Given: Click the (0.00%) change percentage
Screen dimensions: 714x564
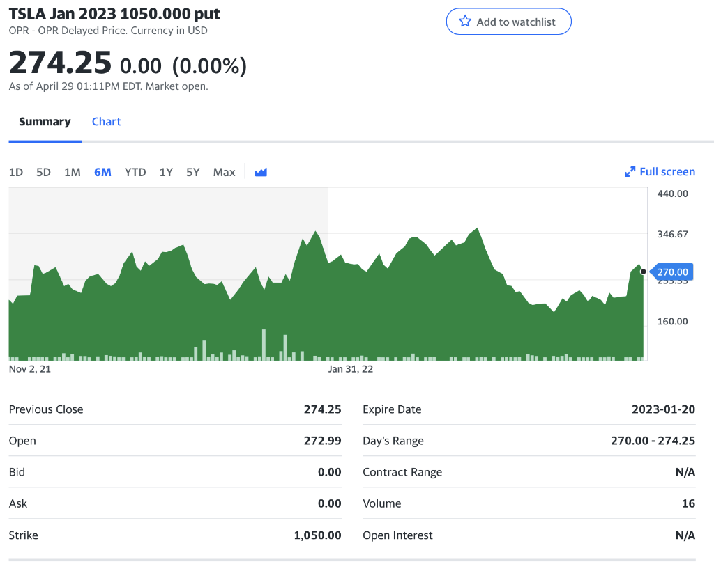Looking at the screenshot, I should click(x=209, y=66).
